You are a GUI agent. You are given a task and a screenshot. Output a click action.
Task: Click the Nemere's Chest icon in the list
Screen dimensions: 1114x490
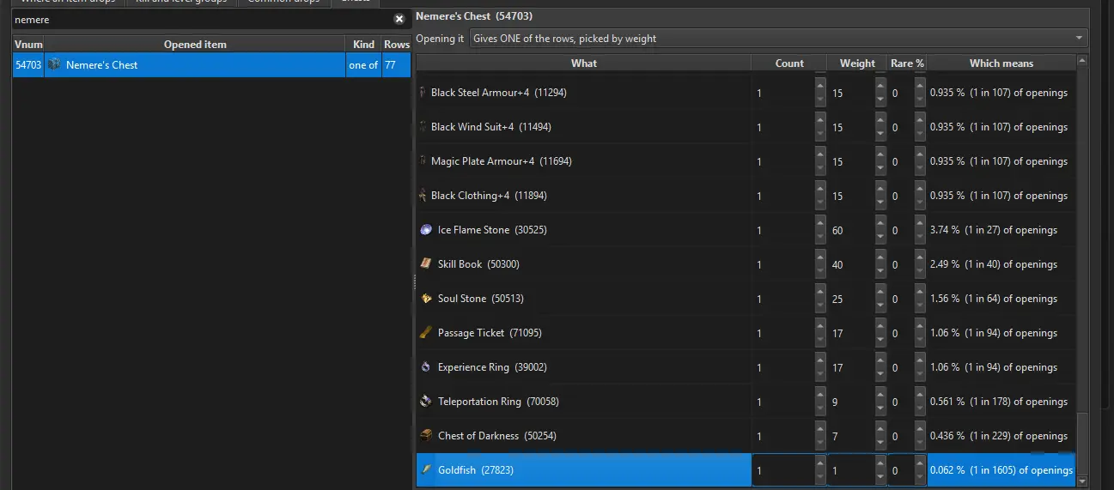click(54, 64)
